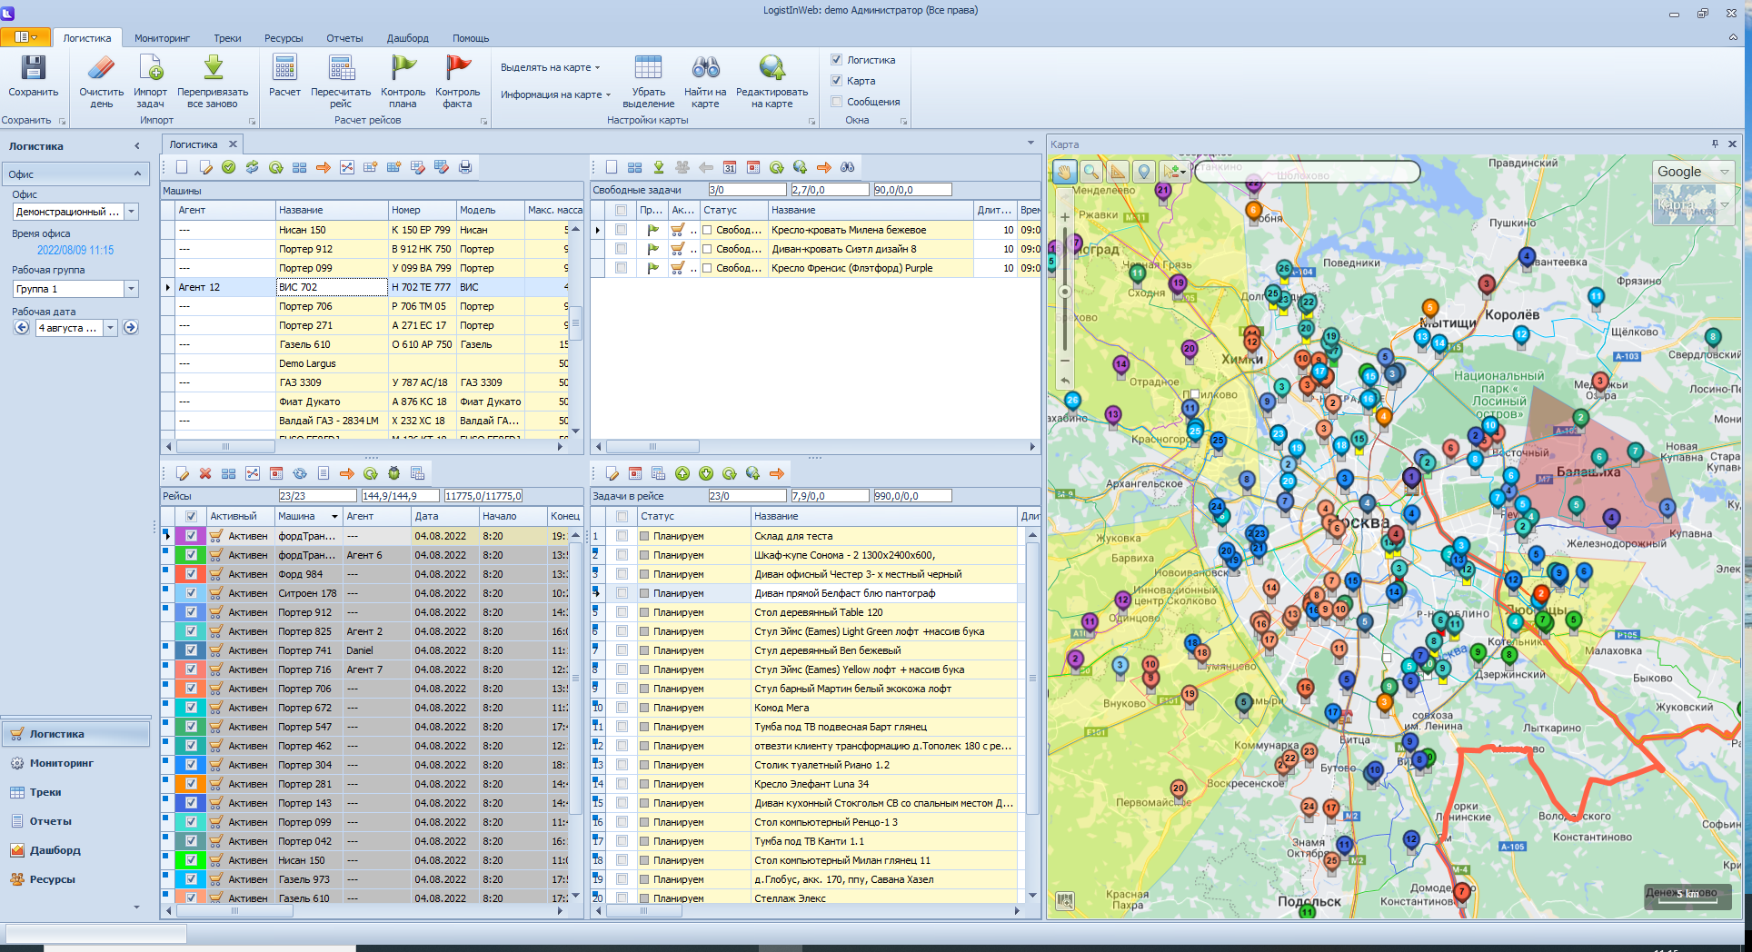Image resolution: width=1752 pixels, height=952 pixels.
Task: Click Очистить день eraser icon
Action: [101, 69]
